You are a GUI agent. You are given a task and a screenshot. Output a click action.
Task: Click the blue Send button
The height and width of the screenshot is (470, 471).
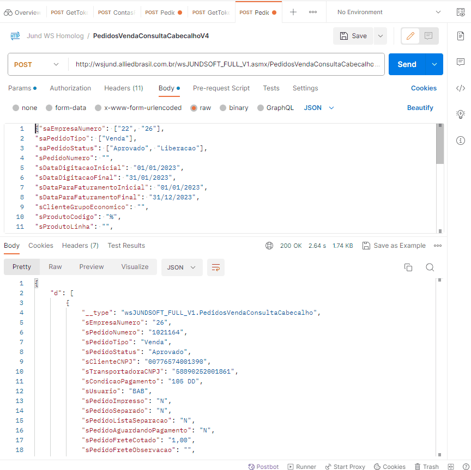[407, 64]
